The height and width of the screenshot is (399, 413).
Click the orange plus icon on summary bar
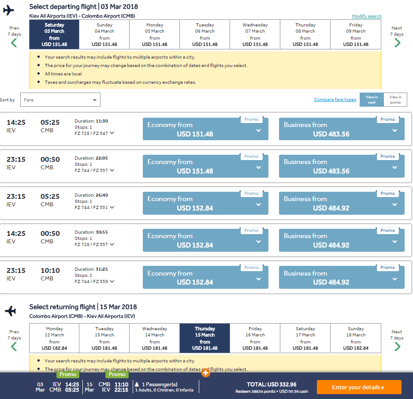pos(206,373)
